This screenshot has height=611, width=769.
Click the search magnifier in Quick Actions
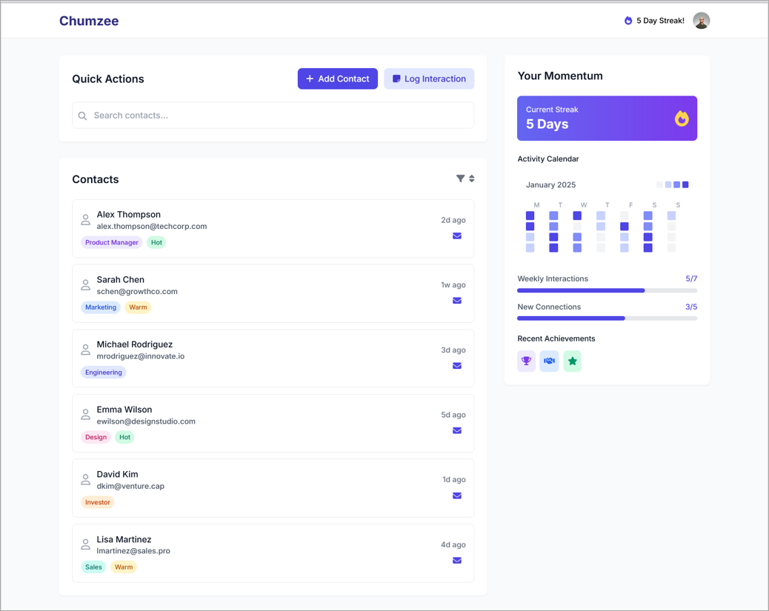click(82, 116)
